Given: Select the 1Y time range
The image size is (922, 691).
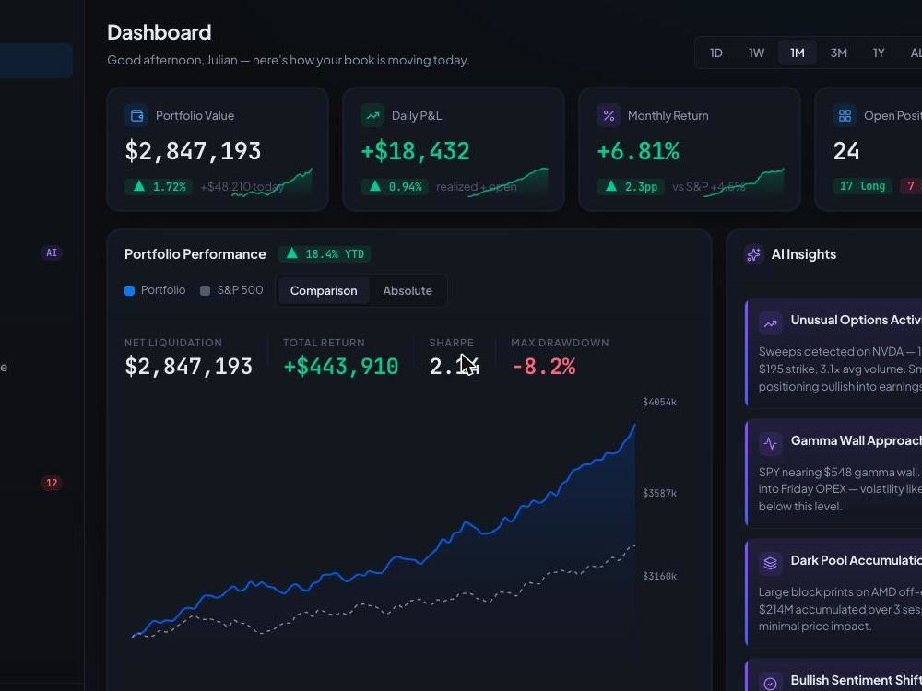Looking at the screenshot, I should (x=879, y=53).
